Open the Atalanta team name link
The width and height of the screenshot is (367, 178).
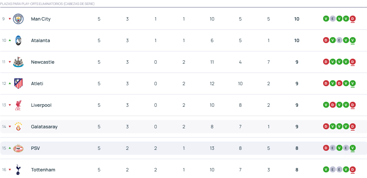point(40,40)
